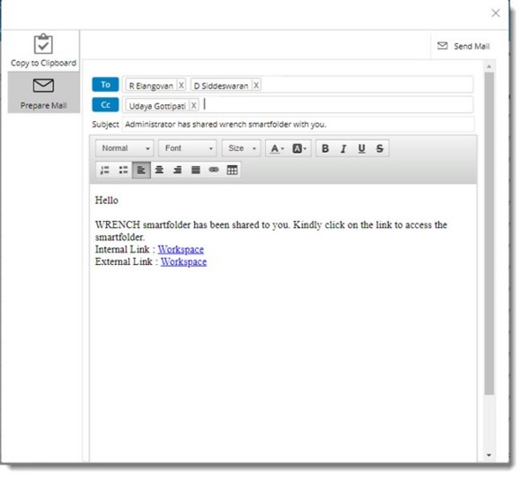Insert a numbered list

tap(105, 171)
